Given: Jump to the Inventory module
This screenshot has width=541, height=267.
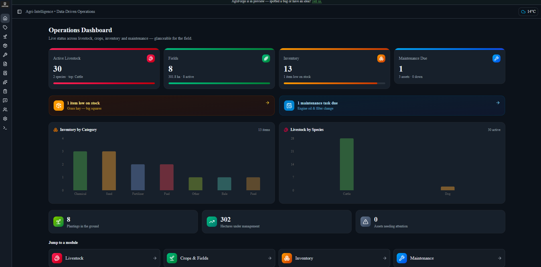Looking at the screenshot, I should coord(334,258).
